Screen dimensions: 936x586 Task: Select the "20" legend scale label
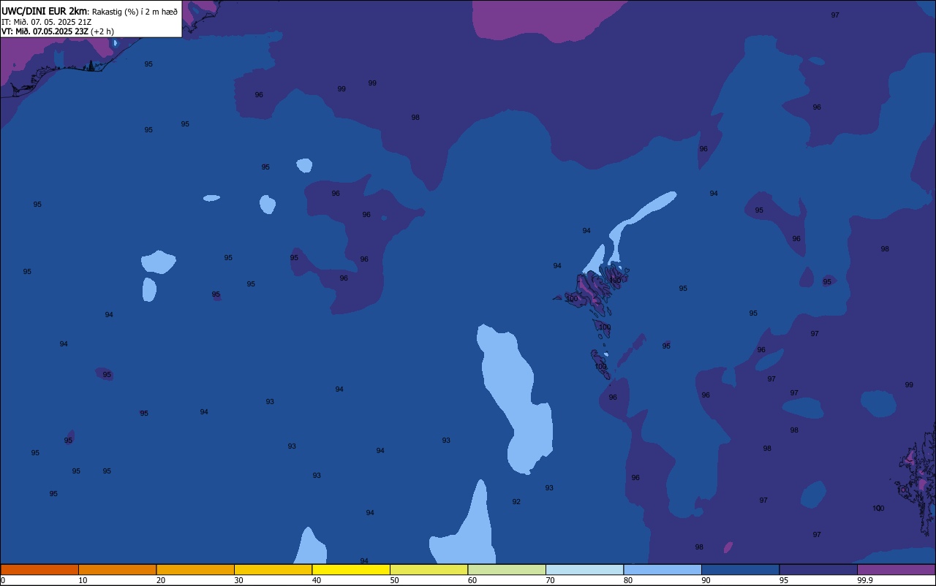pyautogui.click(x=161, y=580)
